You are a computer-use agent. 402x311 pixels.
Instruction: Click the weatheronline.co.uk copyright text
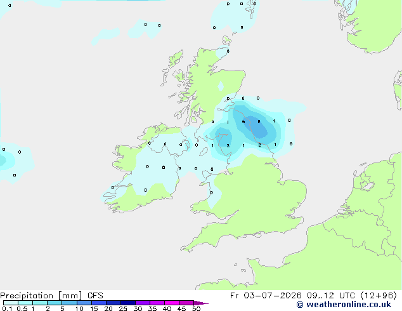(344, 305)
